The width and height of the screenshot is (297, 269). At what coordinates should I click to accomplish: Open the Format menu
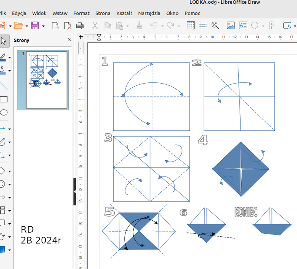click(81, 13)
